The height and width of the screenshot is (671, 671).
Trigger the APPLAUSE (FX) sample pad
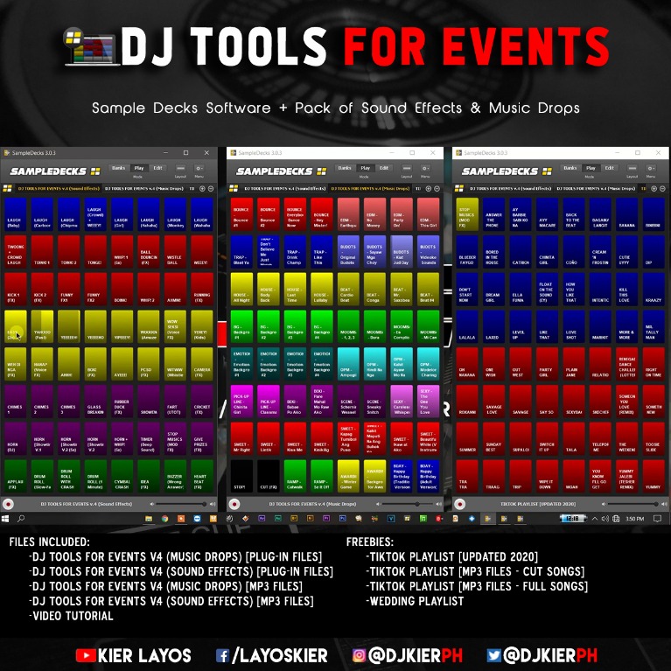pyautogui.click(x=16, y=476)
